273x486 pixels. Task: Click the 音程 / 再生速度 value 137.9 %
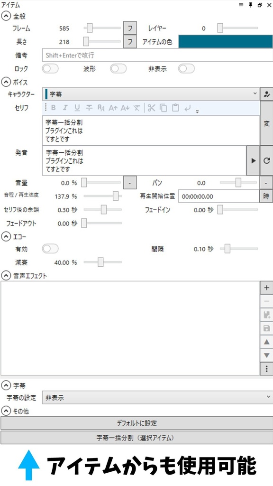65,196
